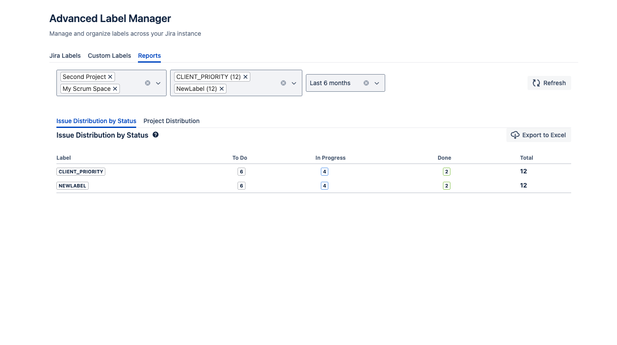Open help tooltip for Issue Distribution

156,135
